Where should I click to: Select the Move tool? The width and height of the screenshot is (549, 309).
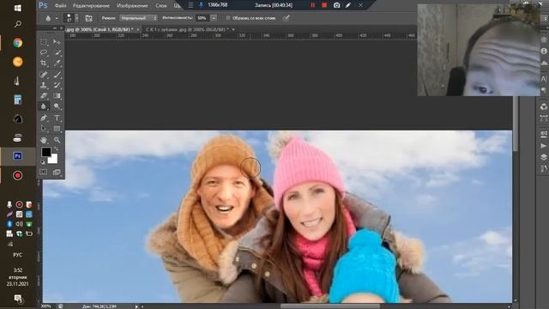point(57,42)
